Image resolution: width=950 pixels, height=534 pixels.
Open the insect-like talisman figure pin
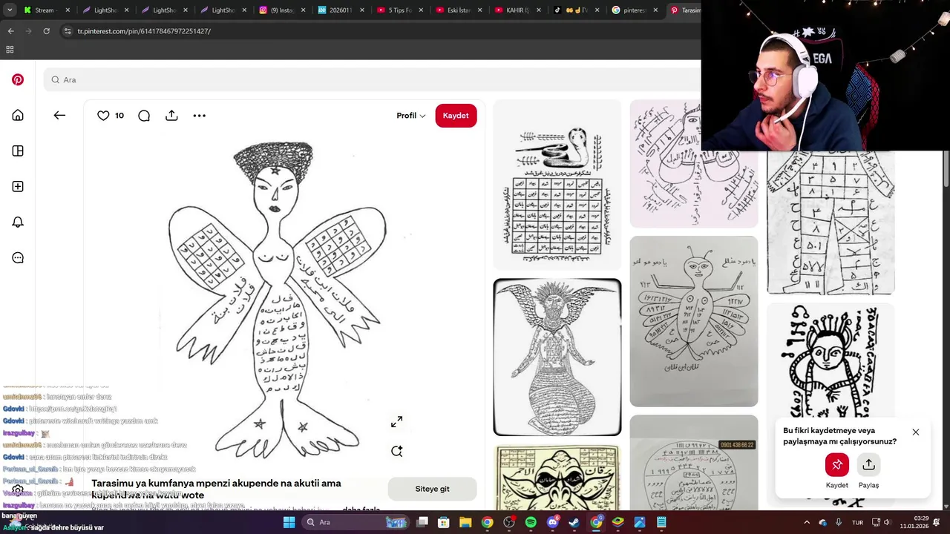coord(694,321)
